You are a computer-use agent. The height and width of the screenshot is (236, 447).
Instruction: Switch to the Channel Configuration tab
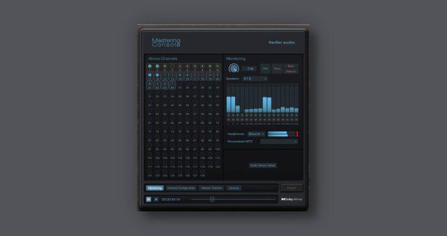[181, 188]
